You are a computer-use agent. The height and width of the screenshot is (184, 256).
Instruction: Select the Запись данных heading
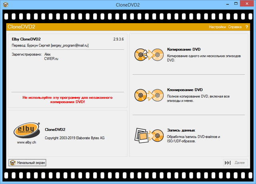pos(181,130)
